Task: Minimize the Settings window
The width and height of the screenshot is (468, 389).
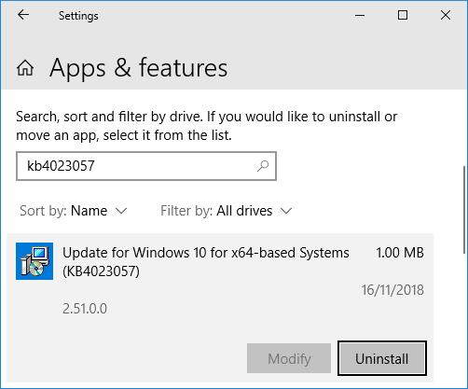Action: pos(360,15)
